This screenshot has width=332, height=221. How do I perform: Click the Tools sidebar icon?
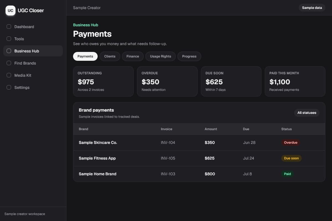pyautogui.click(x=9, y=39)
